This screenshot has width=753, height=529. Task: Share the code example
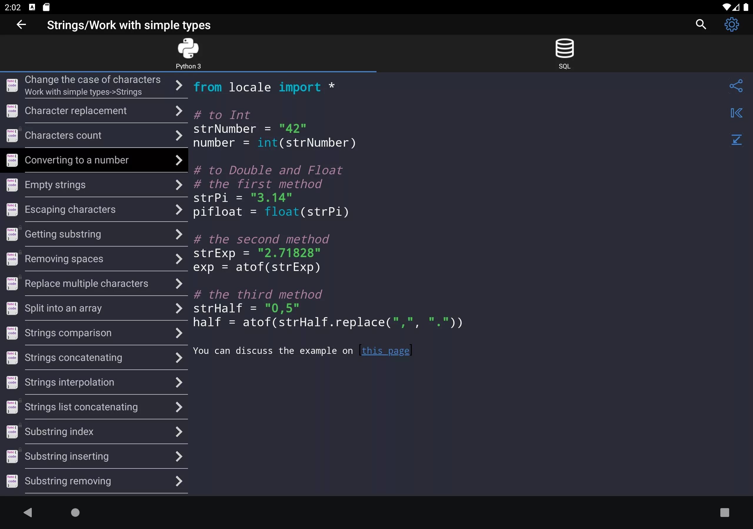[x=736, y=86]
